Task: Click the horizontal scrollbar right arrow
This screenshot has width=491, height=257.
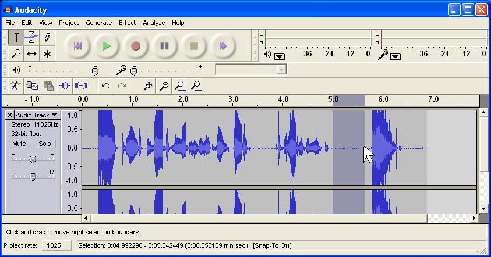Action: 474,218
